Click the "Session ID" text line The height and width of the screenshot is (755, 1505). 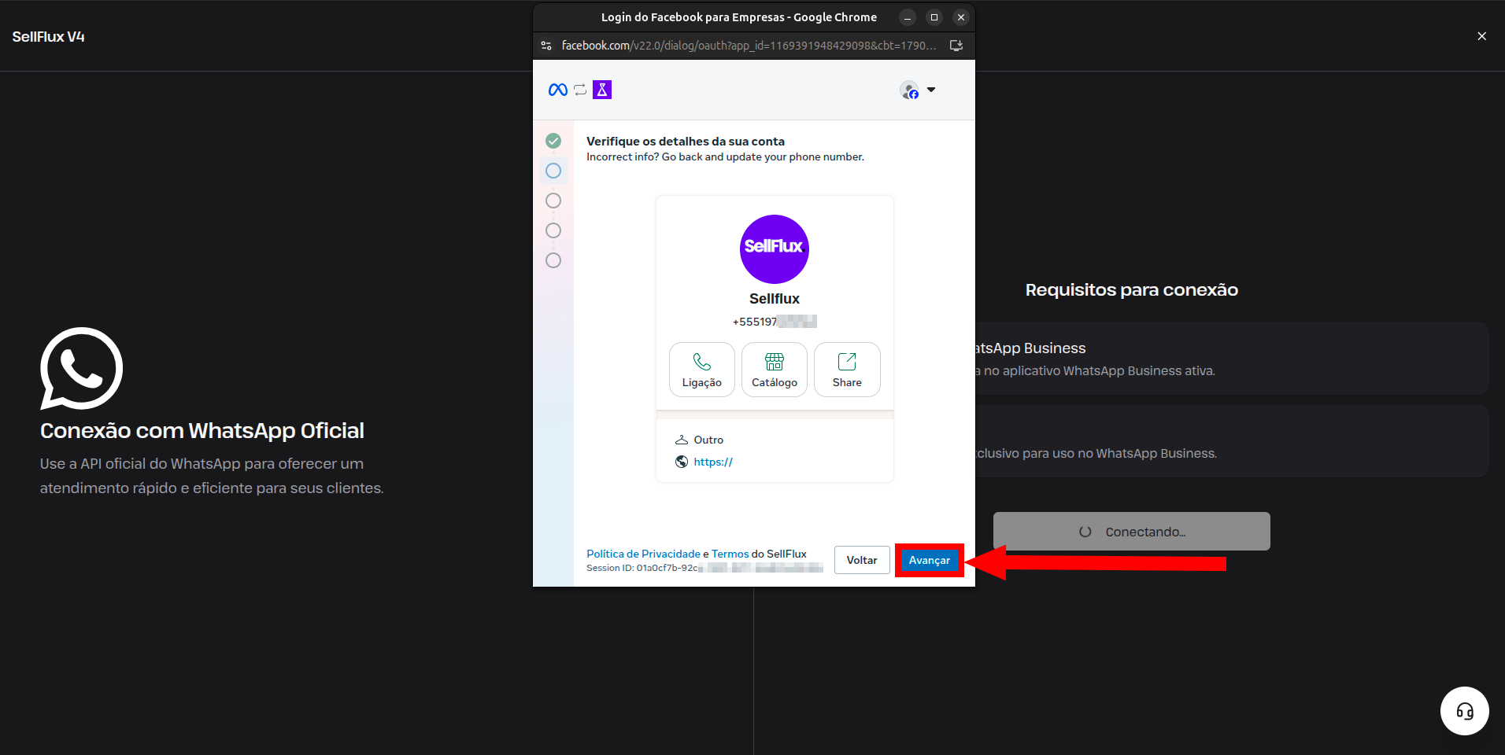coord(704,568)
